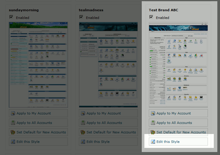The image size is (220, 155).
Task: Click Edit this Style for sundaymorning
Action: (38, 141)
